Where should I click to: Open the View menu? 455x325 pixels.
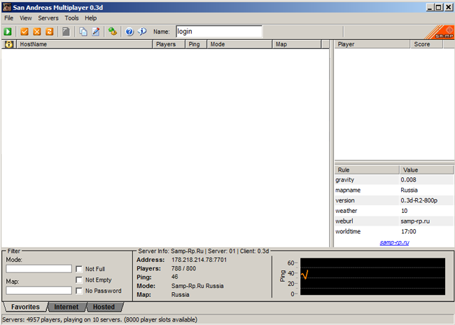(25, 18)
